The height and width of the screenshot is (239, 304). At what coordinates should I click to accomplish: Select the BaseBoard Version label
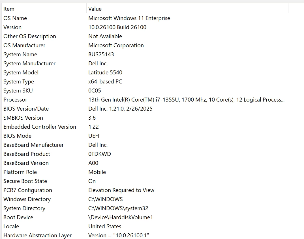(26, 163)
